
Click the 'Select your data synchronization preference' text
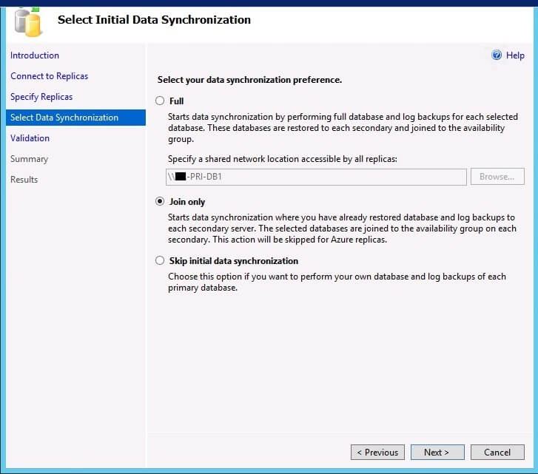click(249, 80)
